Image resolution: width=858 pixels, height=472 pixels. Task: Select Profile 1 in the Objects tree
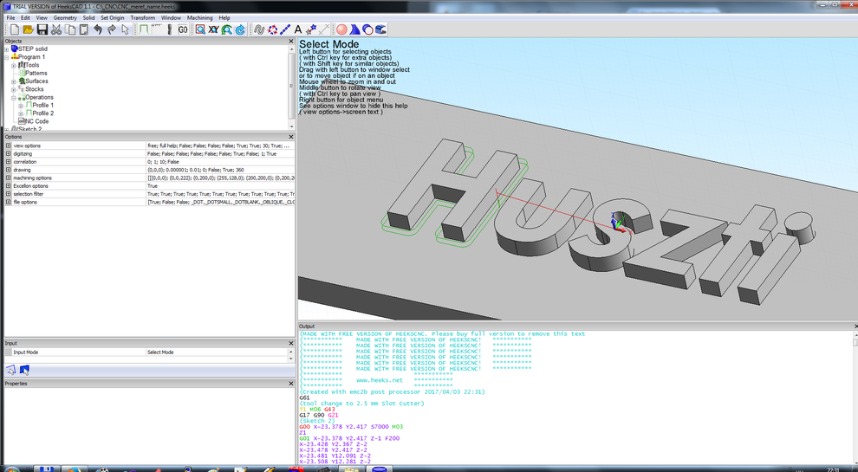[x=43, y=106]
